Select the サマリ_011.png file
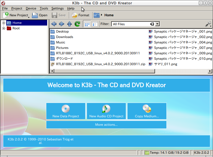This screenshot has height=157, width=213. 163,64
